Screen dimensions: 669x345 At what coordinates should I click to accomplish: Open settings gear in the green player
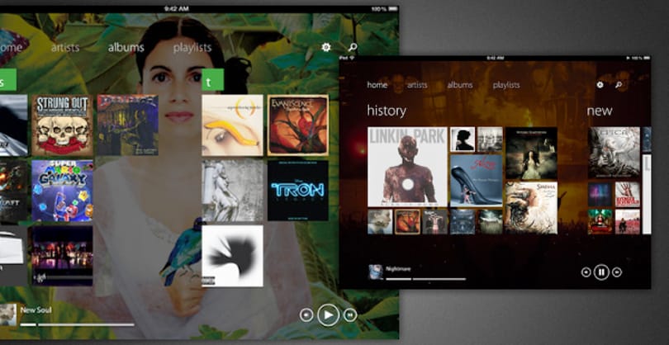click(326, 47)
